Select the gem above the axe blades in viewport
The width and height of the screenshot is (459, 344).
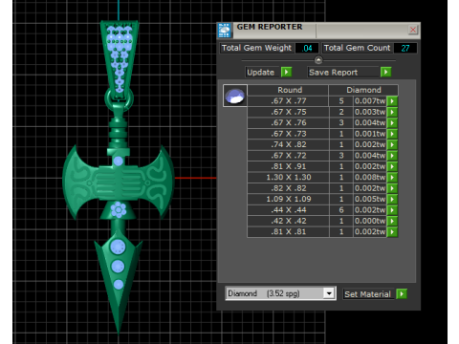118,161
